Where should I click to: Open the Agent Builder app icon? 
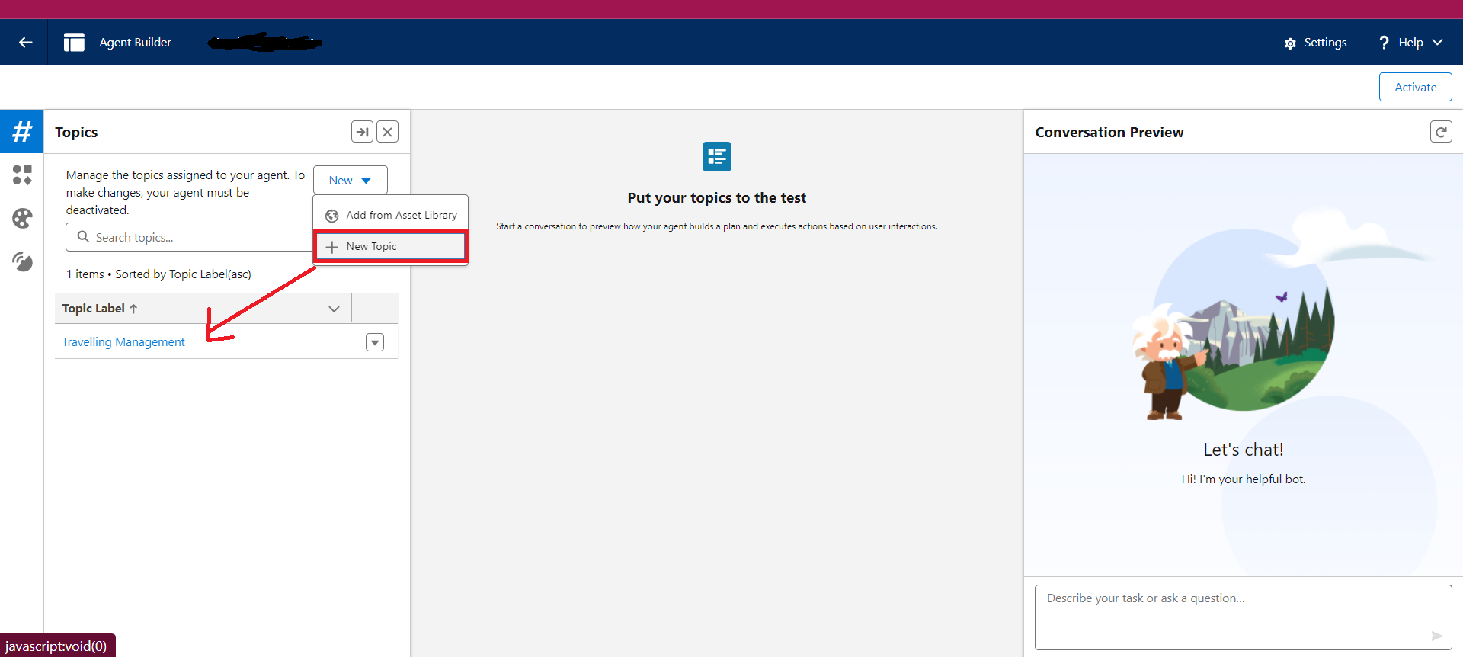point(74,43)
